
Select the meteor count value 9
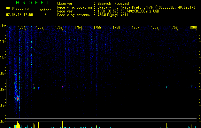click(x=45, y=15)
